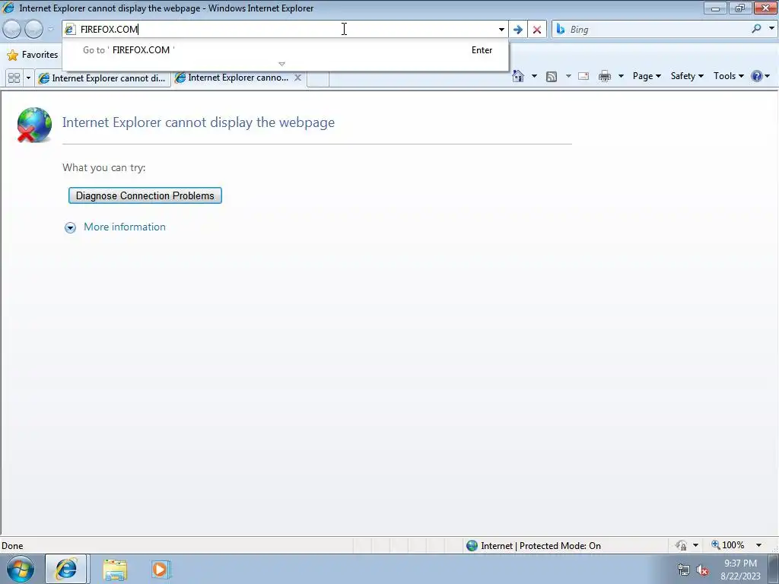
Task: Open the Safety menu
Action: [687, 76]
